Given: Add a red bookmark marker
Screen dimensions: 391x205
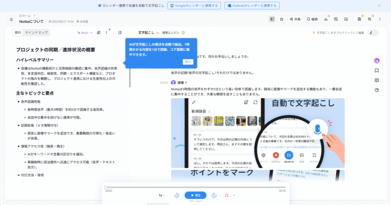Looking at the screenshot, I should [227, 195].
